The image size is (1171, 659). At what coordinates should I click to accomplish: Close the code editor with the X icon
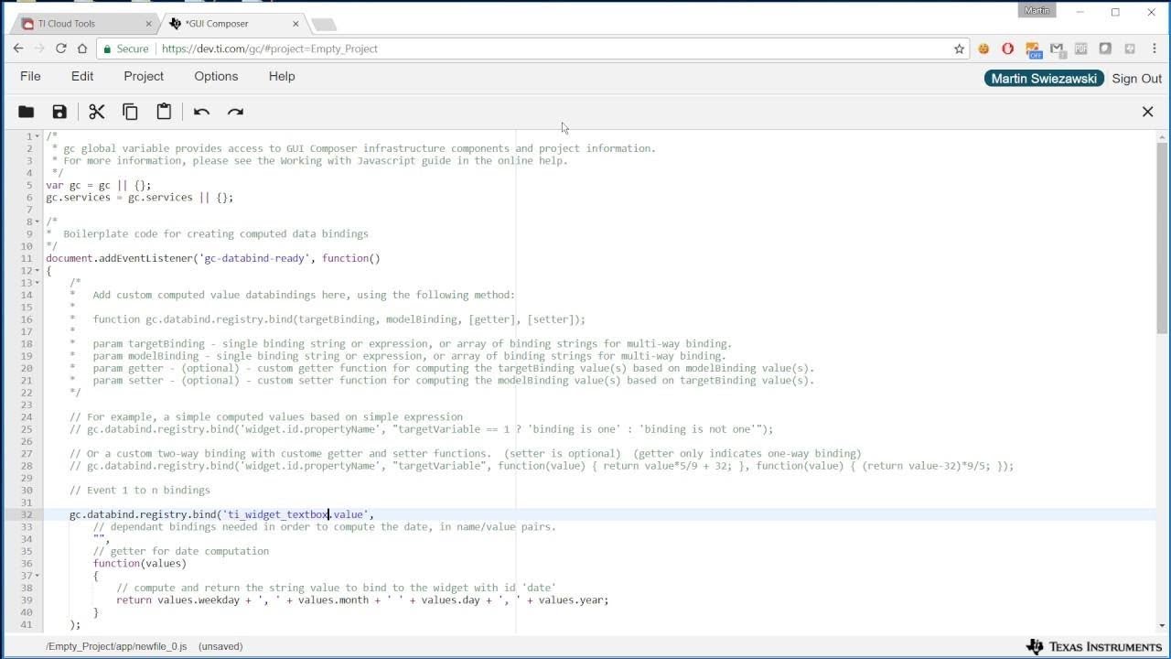coord(1147,112)
